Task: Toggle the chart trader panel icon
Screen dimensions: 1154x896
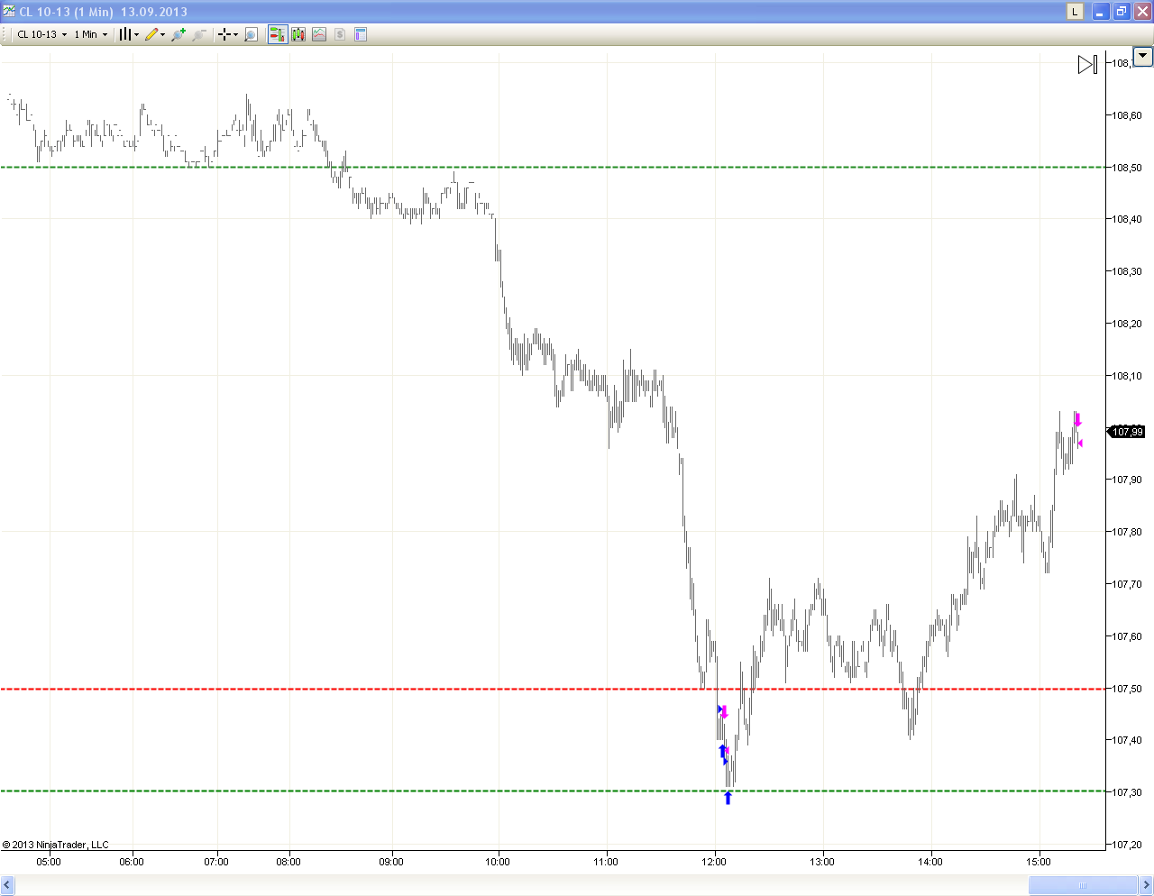Action: [278, 34]
